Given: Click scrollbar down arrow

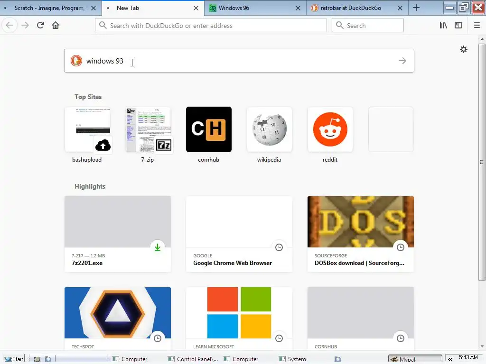Looking at the screenshot, I should click(482, 346).
